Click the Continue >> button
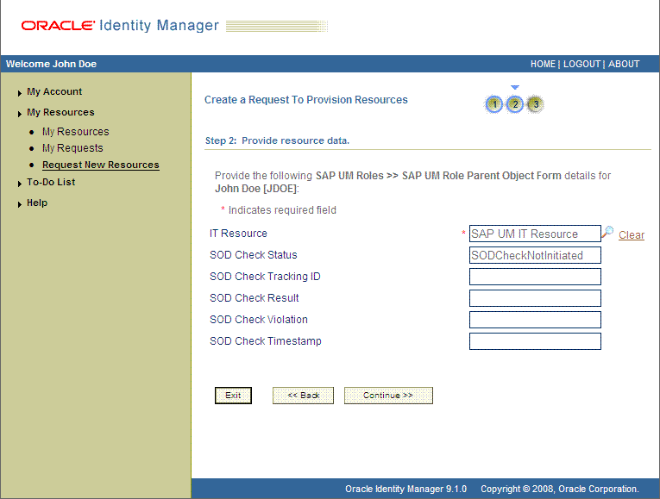Screen dimensions: 660x499 point(388,396)
